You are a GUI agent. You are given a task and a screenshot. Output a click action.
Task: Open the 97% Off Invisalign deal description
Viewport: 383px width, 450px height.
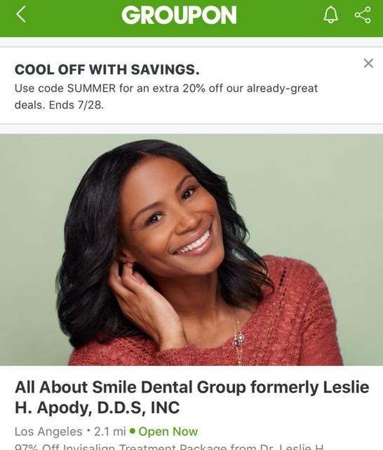(x=169, y=446)
